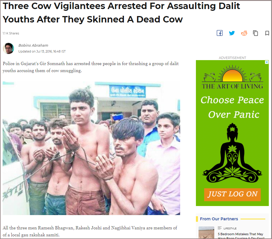Open Bobins Abraham author link
This screenshot has width=272, height=239.
tap(33, 45)
